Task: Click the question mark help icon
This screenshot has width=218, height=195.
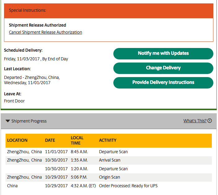Action: 210,121
